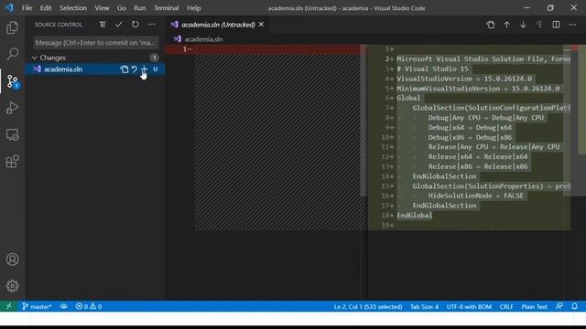This screenshot has height=329, width=586.
Task: Click the '# Visual Studio 15' line
Action: pos(432,69)
